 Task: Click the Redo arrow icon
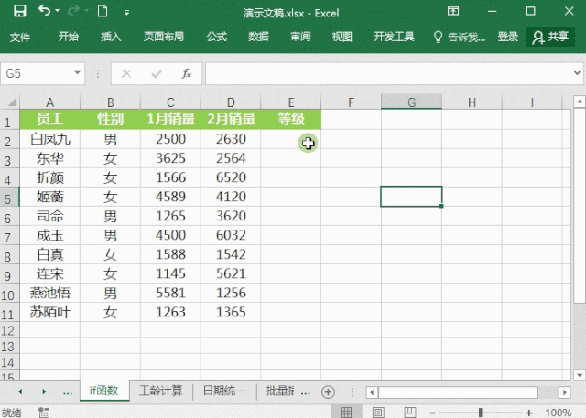tap(73, 12)
